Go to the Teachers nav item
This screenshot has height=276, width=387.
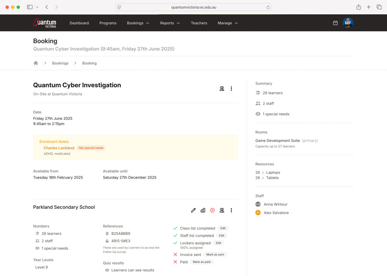pos(199,23)
